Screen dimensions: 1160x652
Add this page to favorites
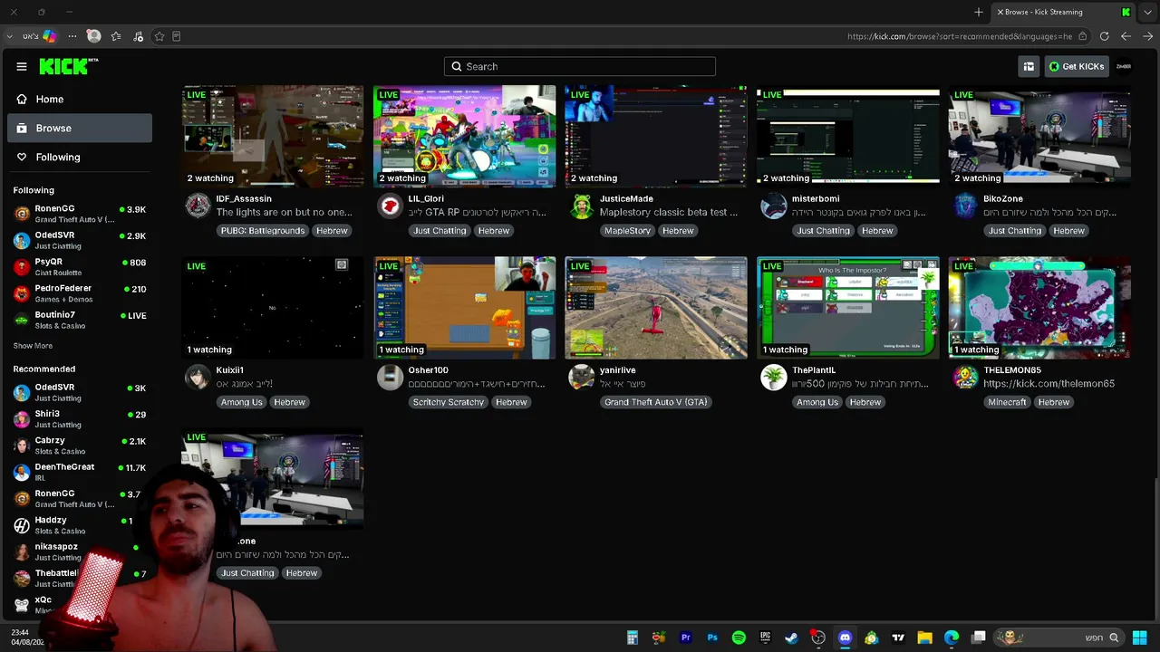tap(159, 36)
